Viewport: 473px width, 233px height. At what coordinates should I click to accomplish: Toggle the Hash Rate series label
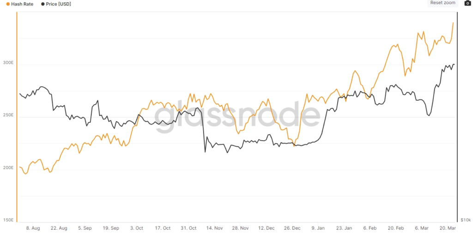[22, 4]
